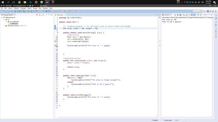Viewport: 218px width, 122px height.
Task: Click the 'The area is 50' console output
Action: tap(169, 20)
